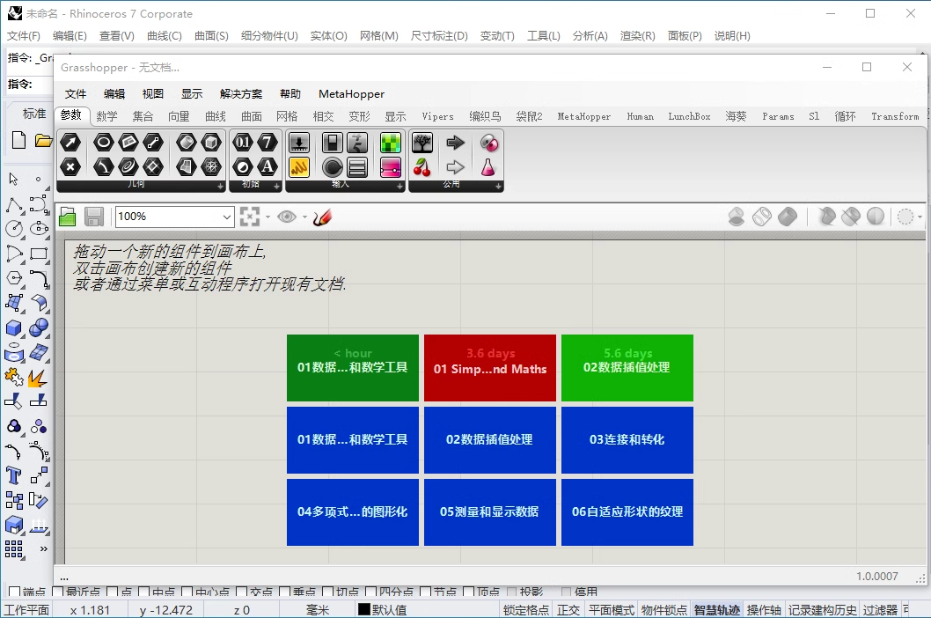Image resolution: width=931 pixels, height=618 pixels.
Task: Select the 0.1 Number parameter icon
Action: [x=242, y=143]
